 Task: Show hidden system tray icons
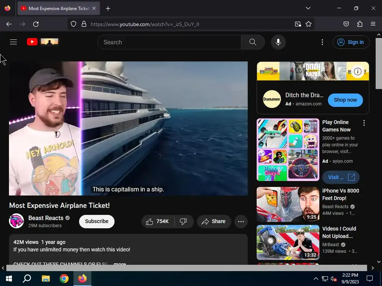[x=316, y=279]
